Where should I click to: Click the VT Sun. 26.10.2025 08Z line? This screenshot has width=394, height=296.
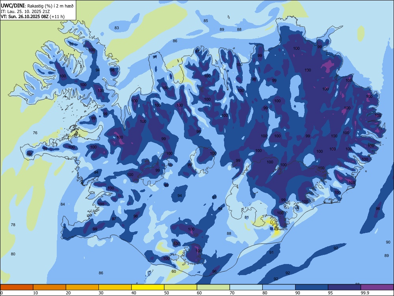pos(33,17)
